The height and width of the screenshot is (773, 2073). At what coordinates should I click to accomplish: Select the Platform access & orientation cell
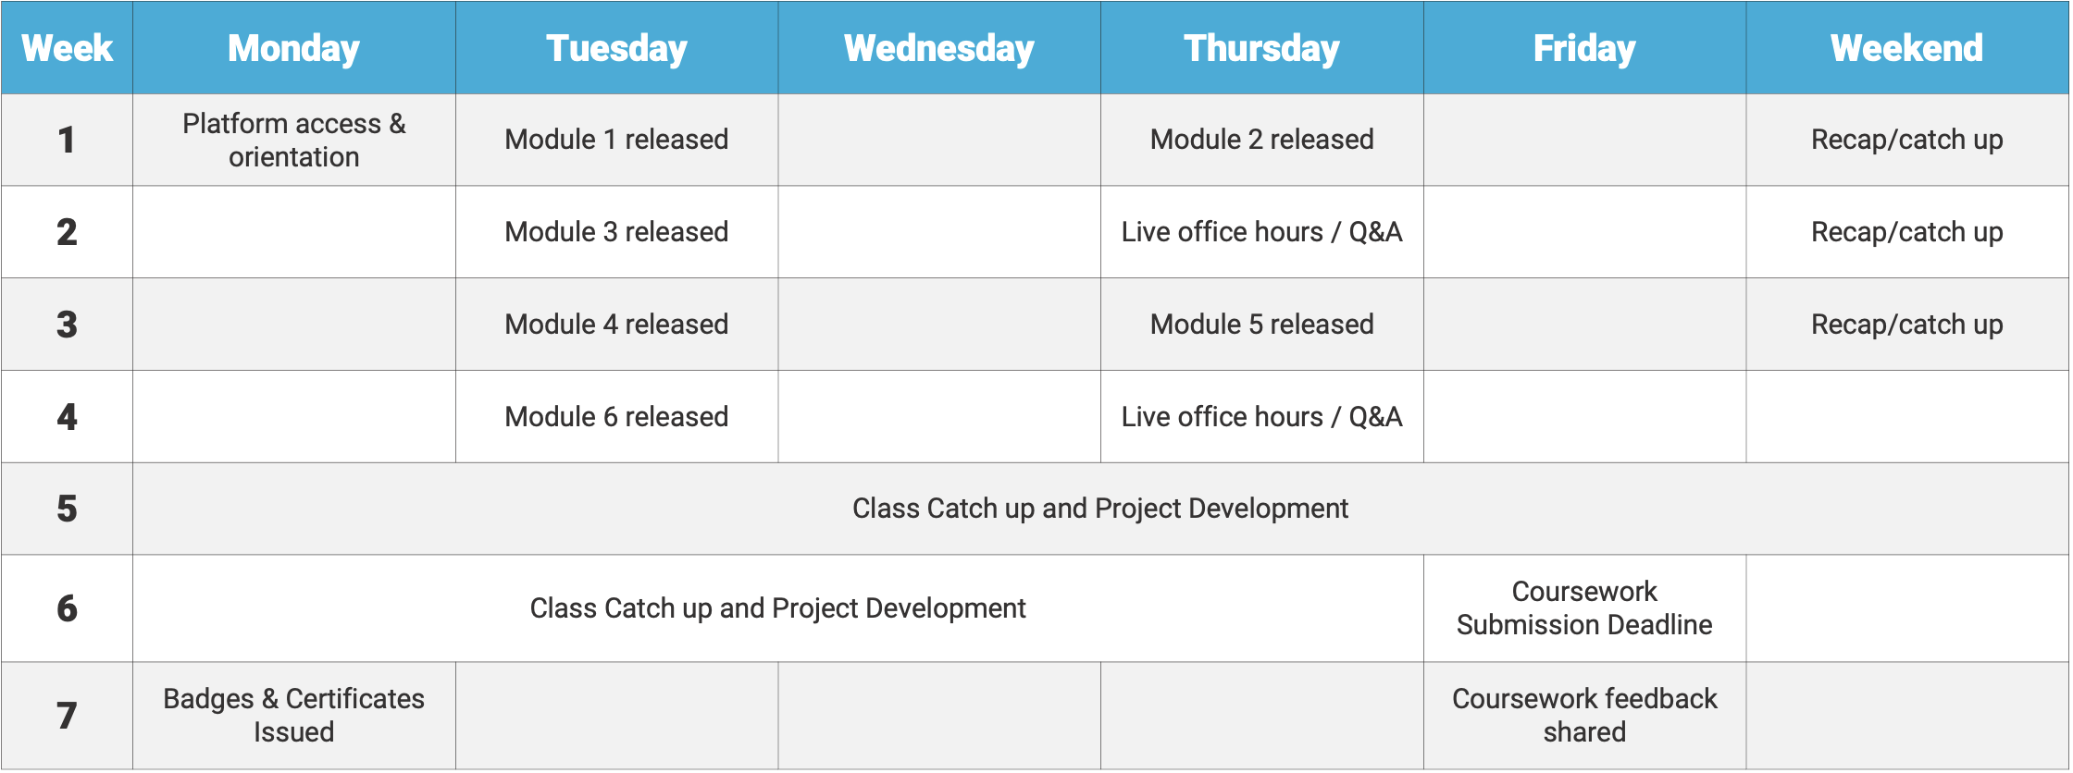pos(293,140)
